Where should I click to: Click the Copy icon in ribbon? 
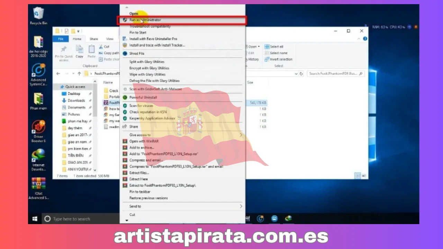click(80, 49)
